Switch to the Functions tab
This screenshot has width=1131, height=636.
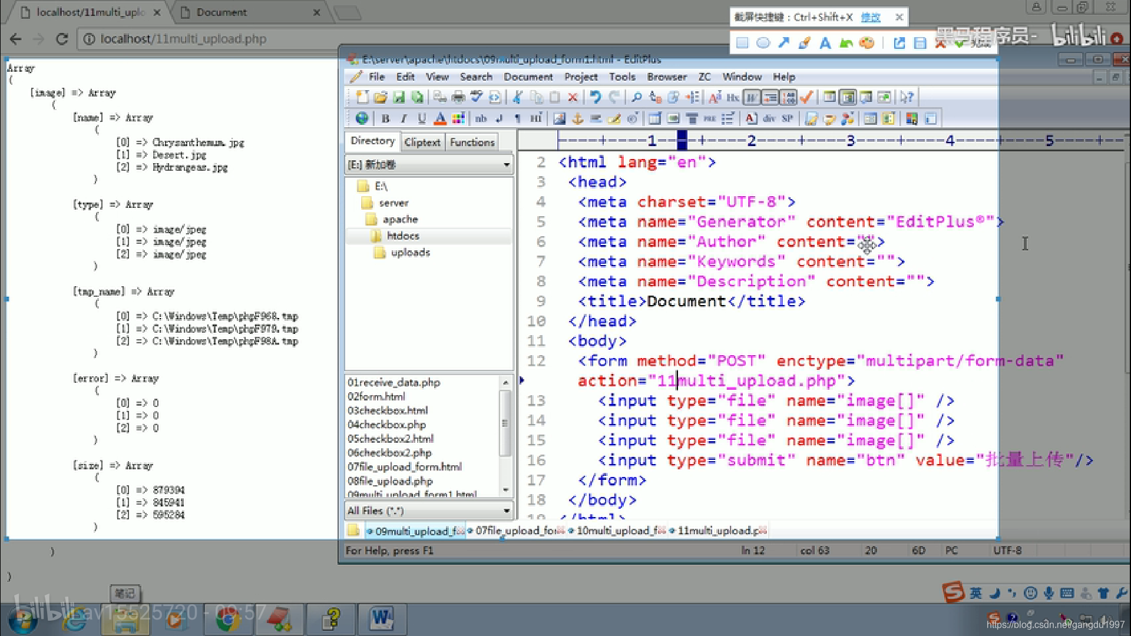point(472,143)
